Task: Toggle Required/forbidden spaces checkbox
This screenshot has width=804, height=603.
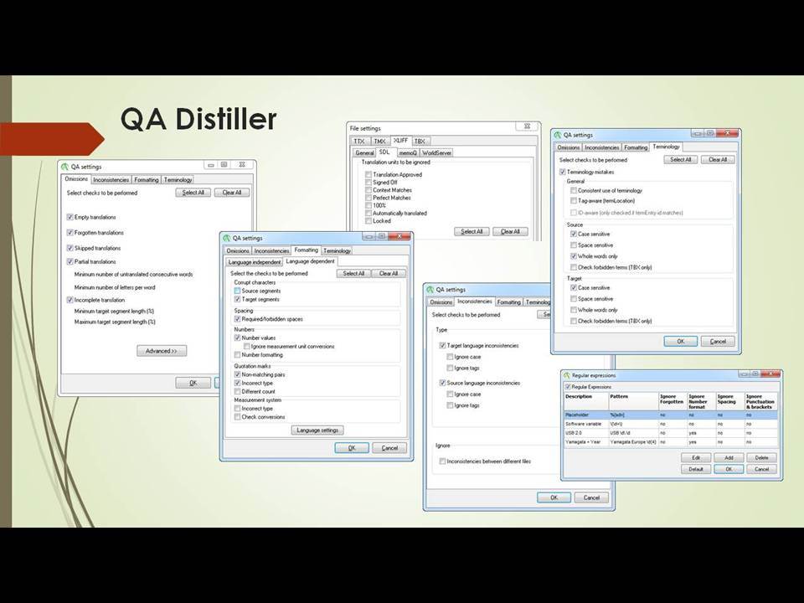Action: 237,319
